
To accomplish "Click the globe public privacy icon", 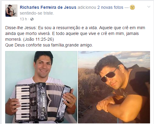I will click(x=32, y=19).
